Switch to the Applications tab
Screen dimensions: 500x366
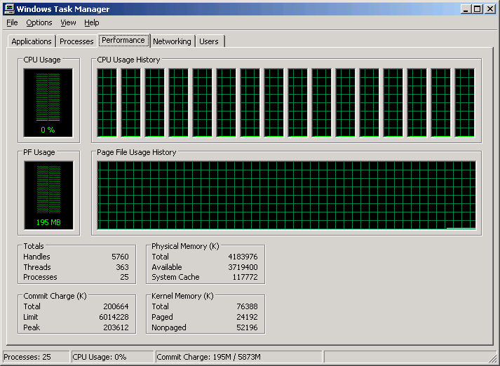pyautogui.click(x=32, y=41)
